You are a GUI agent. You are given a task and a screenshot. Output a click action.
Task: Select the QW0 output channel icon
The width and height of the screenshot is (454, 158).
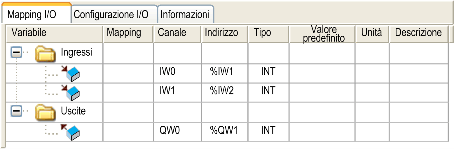tap(71, 132)
